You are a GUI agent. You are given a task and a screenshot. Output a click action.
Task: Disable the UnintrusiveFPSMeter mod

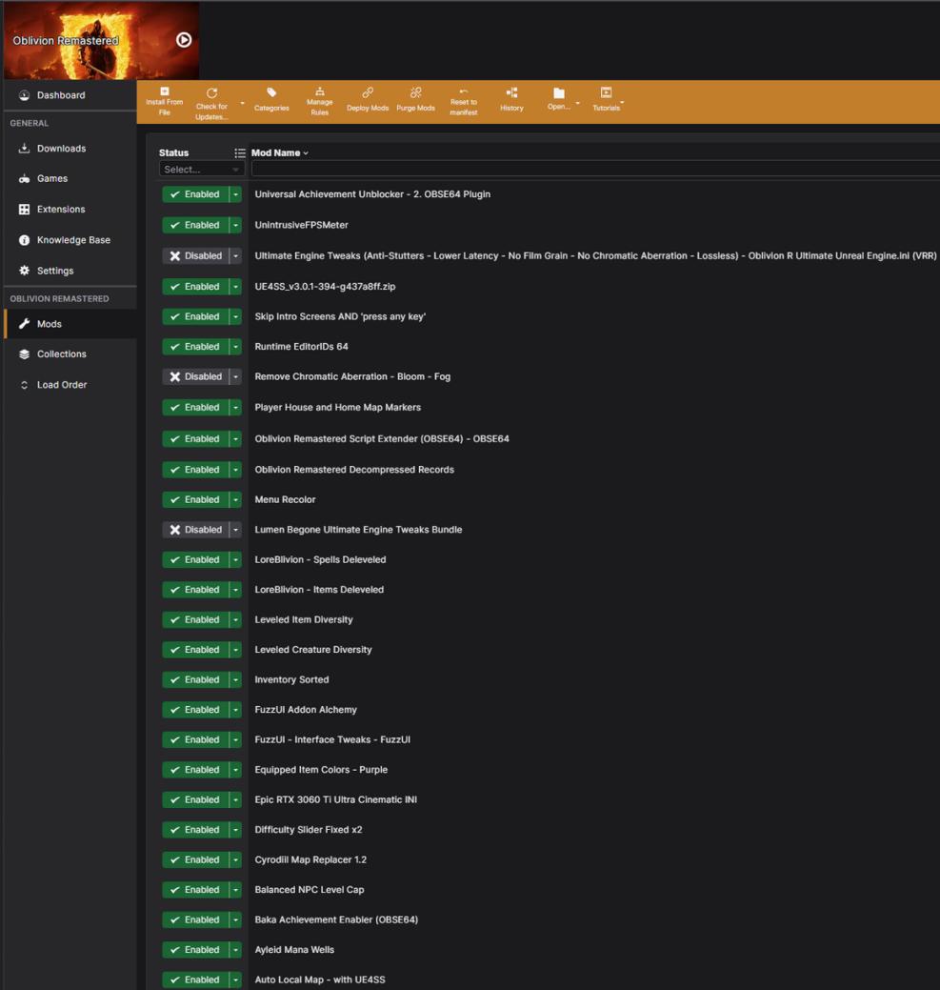click(195, 225)
